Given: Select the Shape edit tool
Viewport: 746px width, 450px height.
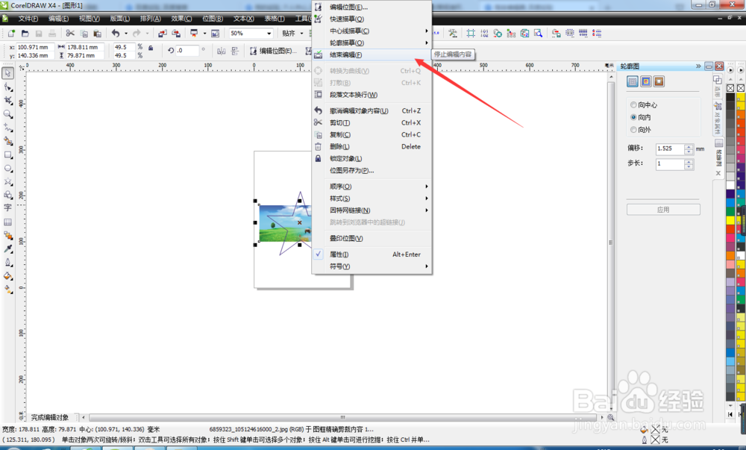Looking at the screenshot, I should pos(8,87).
